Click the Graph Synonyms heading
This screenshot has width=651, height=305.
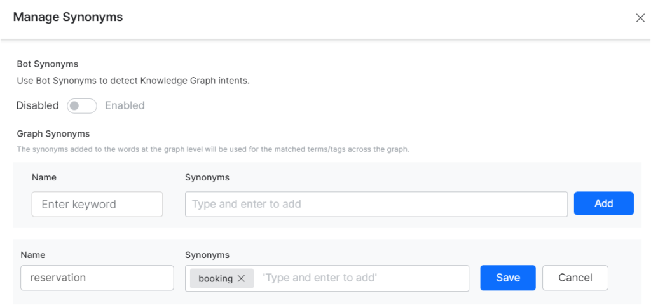[53, 133]
